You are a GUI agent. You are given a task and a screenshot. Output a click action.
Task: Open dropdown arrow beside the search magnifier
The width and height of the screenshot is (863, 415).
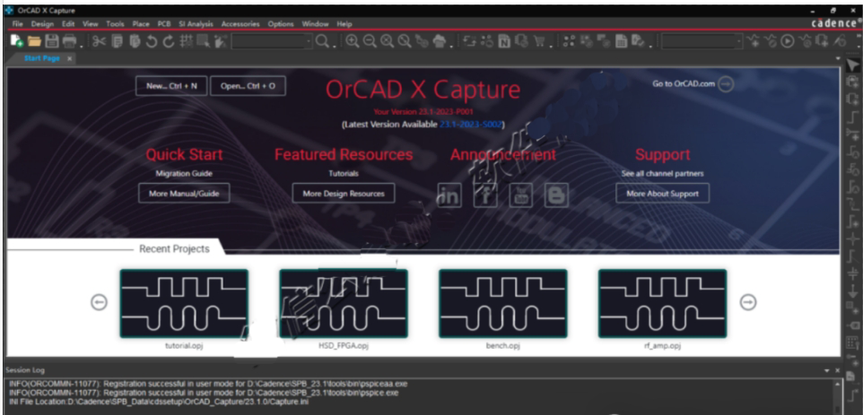point(334,45)
